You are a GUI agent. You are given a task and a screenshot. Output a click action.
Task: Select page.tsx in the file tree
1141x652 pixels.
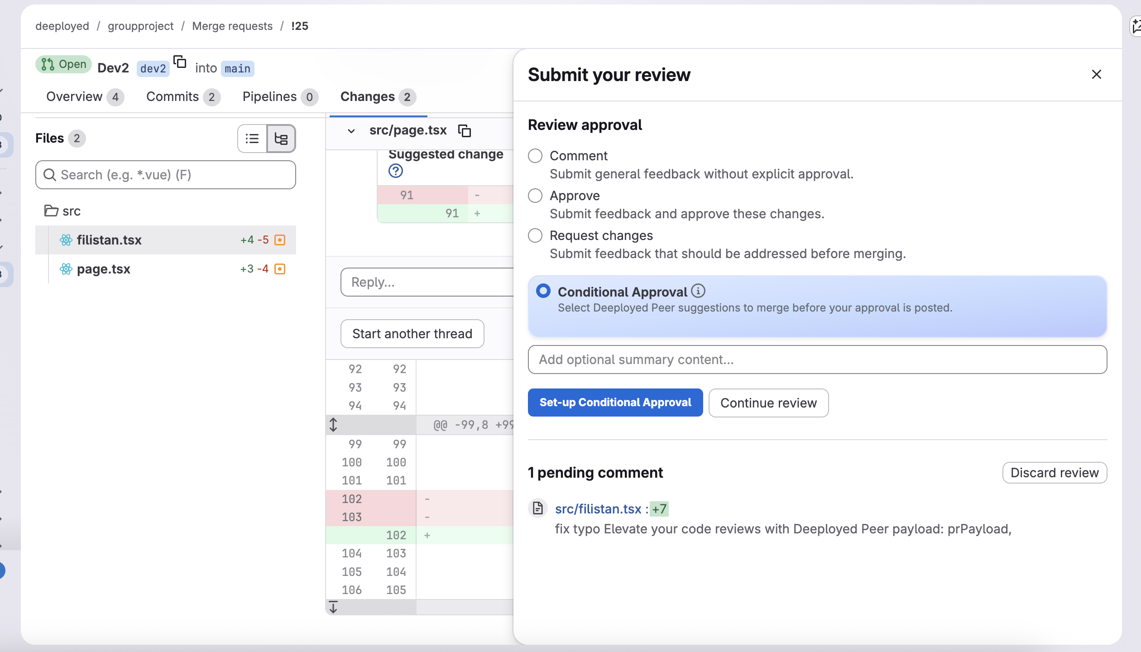104,269
